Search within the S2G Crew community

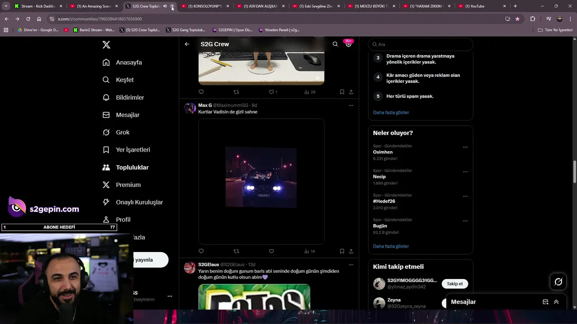point(335,44)
